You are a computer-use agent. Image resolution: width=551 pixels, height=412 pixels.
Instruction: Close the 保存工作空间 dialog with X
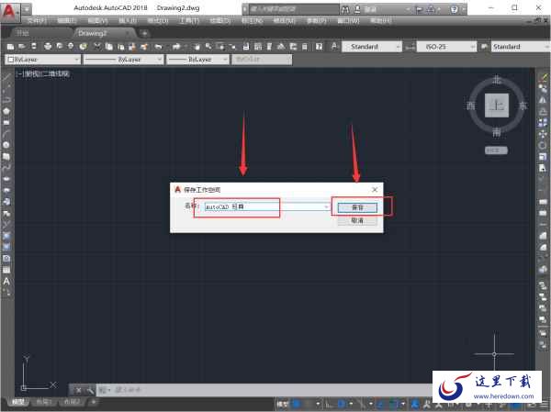coord(375,190)
